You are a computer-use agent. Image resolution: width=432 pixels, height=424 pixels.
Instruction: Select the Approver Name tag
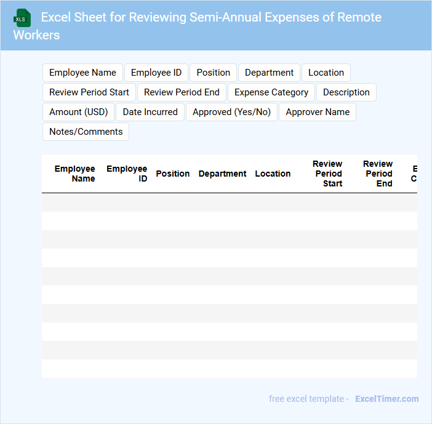pyautogui.click(x=318, y=112)
